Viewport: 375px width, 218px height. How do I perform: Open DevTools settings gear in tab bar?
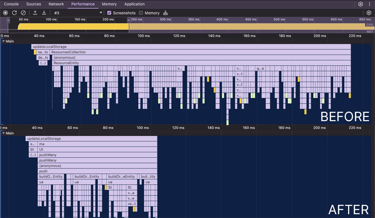coord(361,4)
